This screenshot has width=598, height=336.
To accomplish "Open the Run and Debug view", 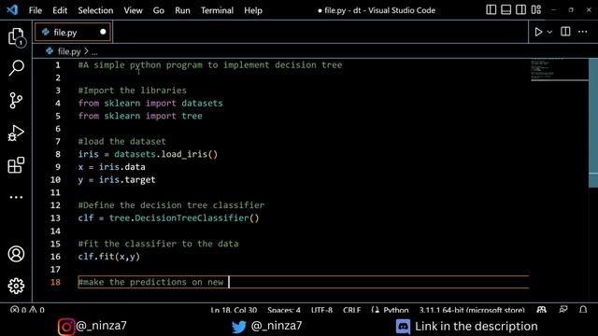I will (x=16, y=133).
